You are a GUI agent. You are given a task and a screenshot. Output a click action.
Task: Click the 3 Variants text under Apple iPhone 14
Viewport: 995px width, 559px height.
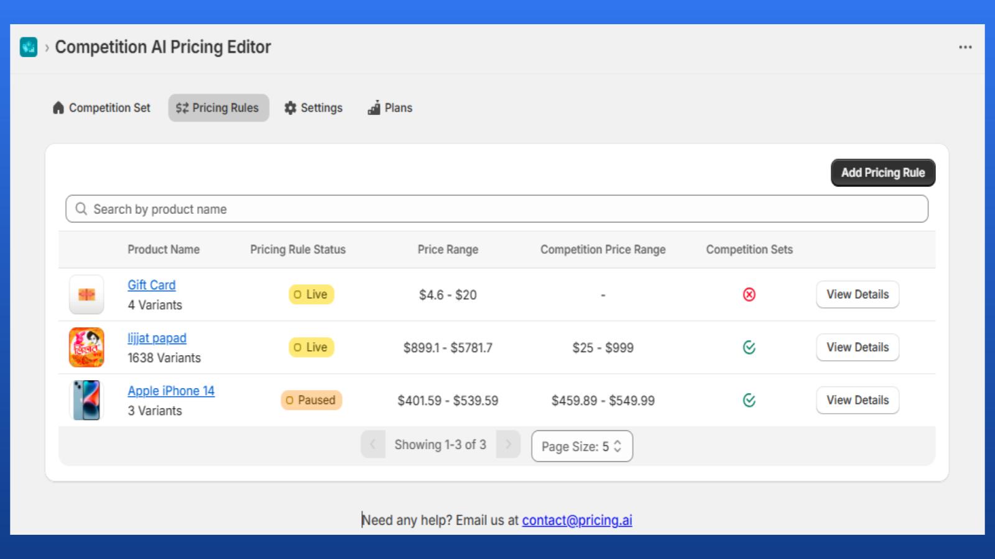155,411
